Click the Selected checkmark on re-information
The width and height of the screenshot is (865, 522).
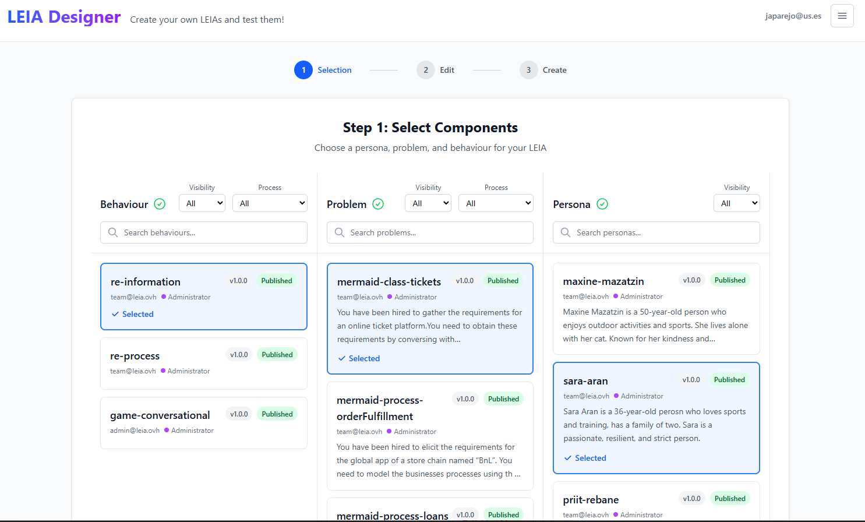[x=132, y=314]
